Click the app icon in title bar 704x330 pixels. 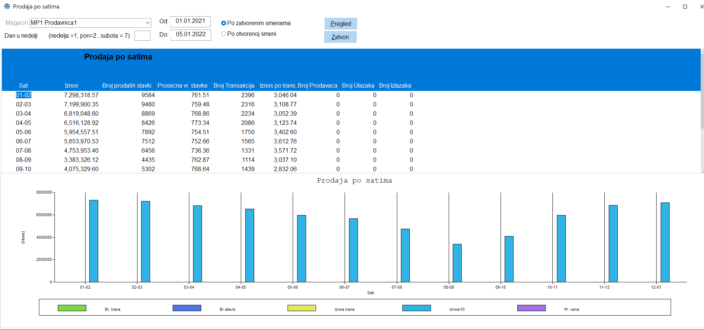(7, 6)
